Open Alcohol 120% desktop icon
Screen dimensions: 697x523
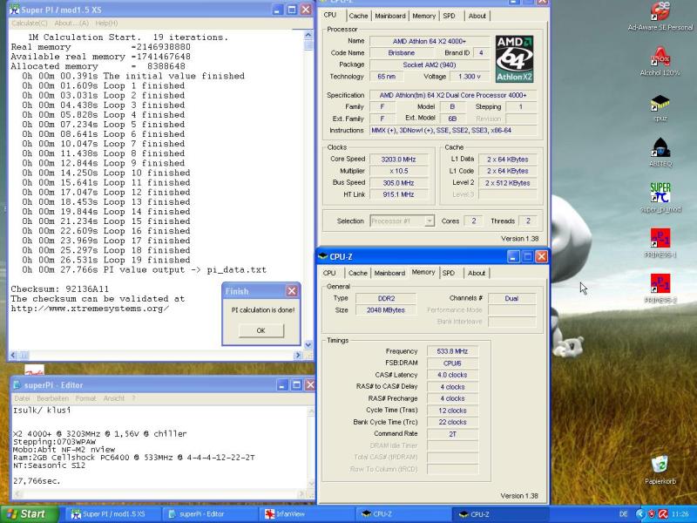pyautogui.click(x=660, y=57)
